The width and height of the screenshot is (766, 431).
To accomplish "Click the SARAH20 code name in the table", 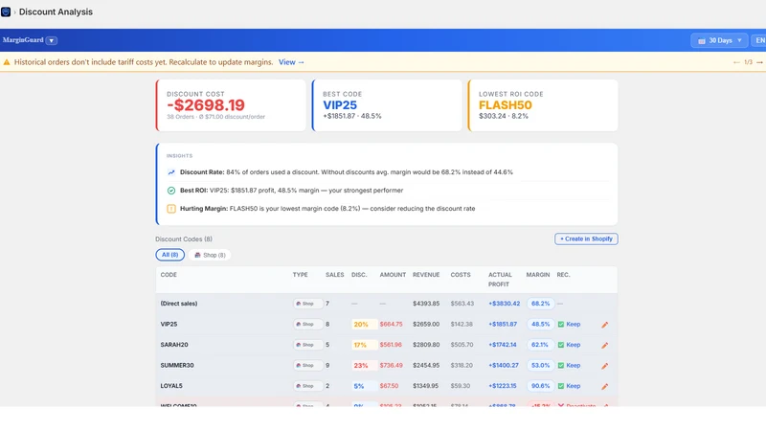I will pyautogui.click(x=174, y=345).
